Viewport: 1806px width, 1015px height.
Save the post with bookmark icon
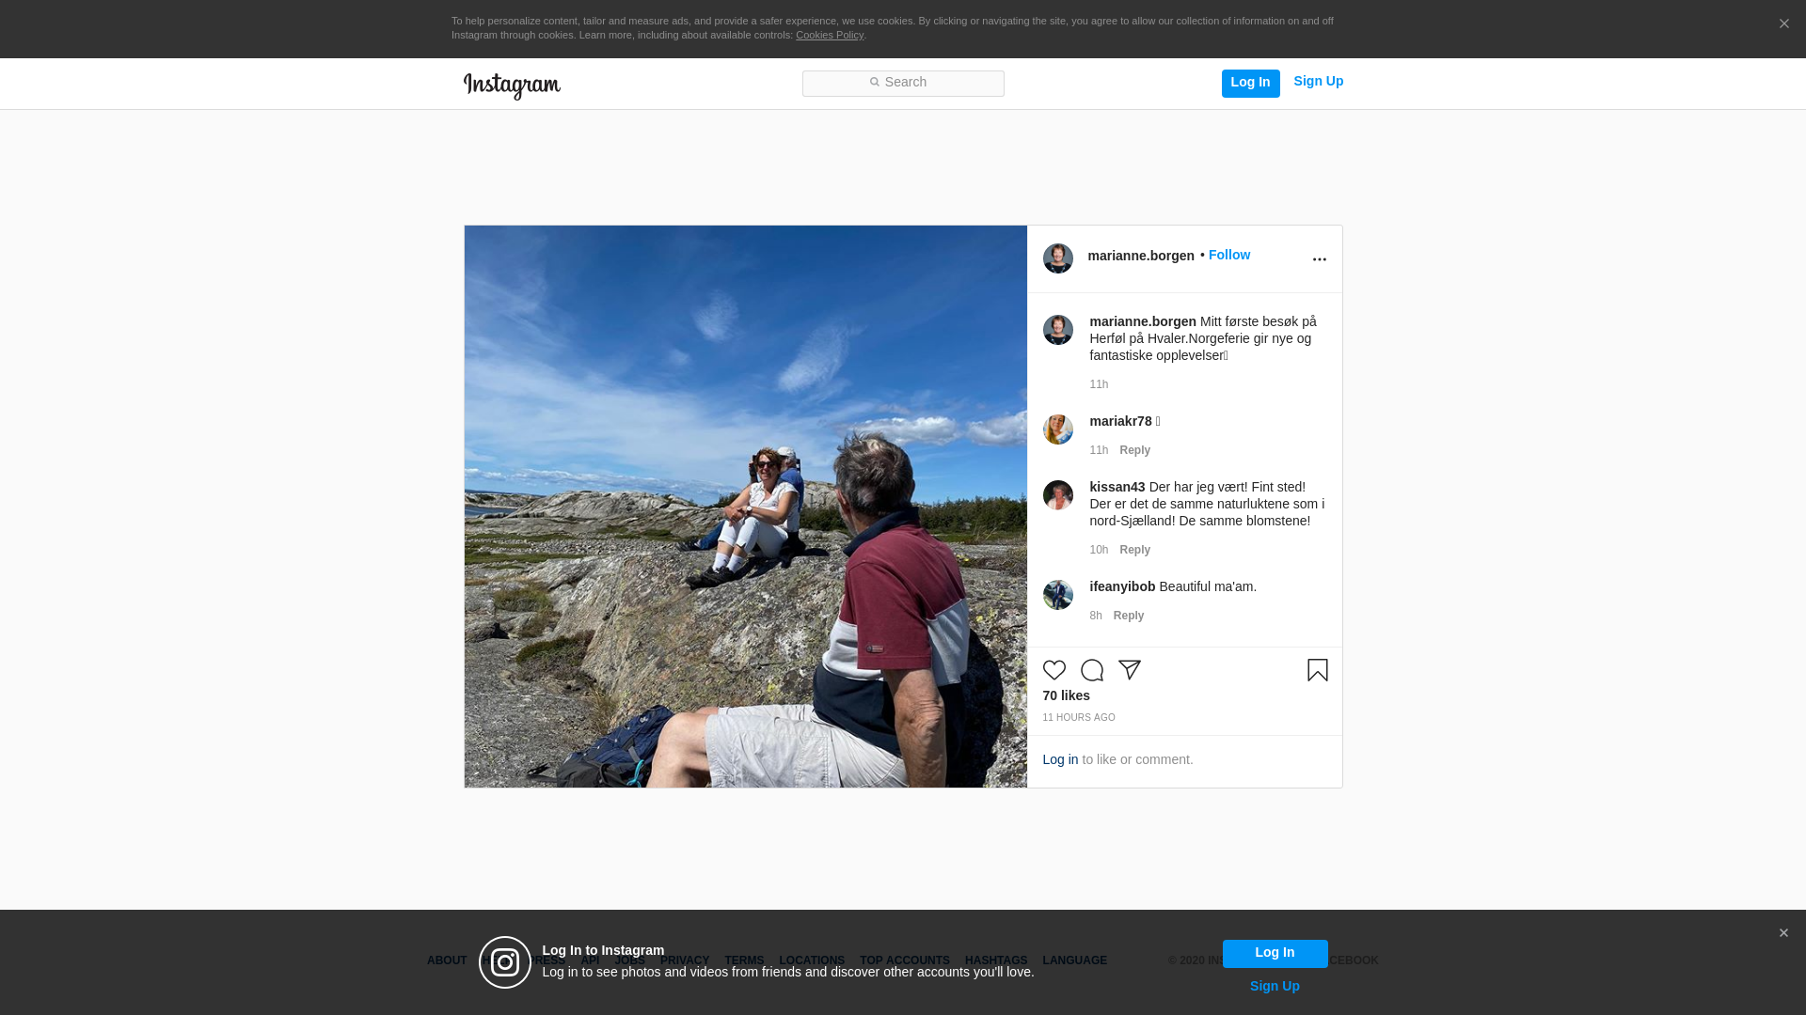click(x=1317, y=670)
